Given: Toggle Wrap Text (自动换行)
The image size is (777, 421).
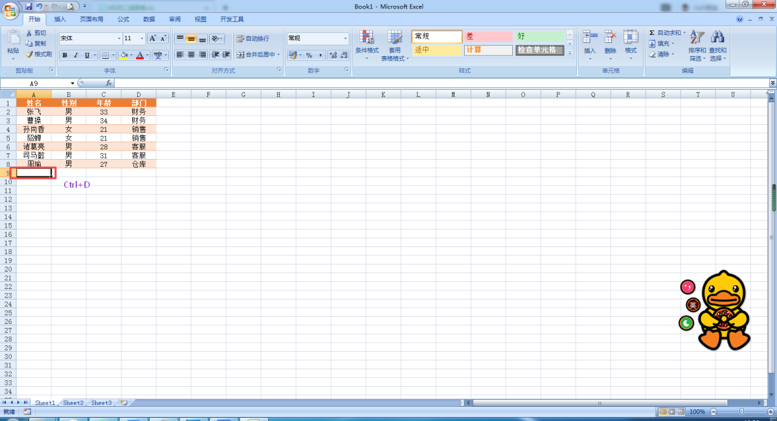Looking at the screenshot, I should [253, 39].
